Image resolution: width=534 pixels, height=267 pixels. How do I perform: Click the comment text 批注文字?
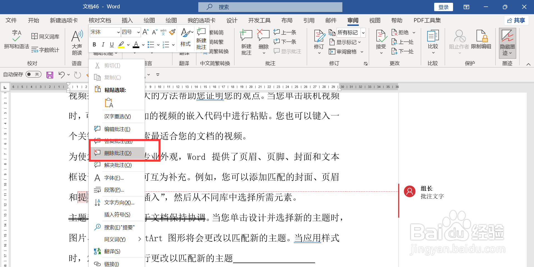click(x=432, y=196)
